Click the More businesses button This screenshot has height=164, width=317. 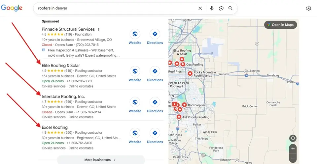point(101,160)
